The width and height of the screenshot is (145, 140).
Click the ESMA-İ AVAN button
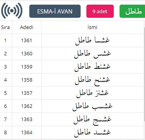(x=55, y=11)
